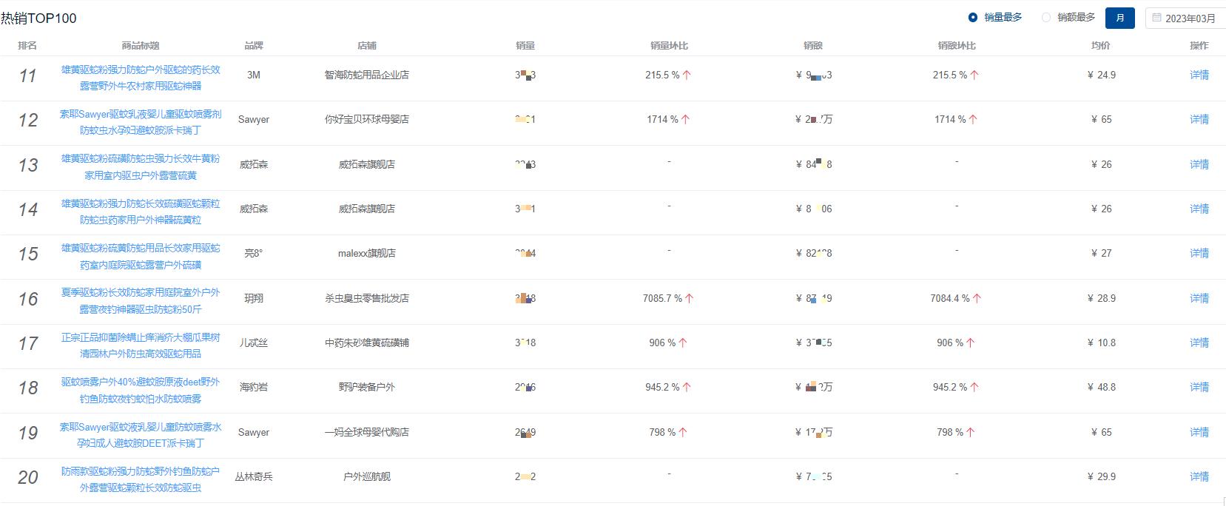Open 详情 for rank 18 海豹岩 product
1226x506 pixels.
pyautogui.click(x=1199, y=387)
